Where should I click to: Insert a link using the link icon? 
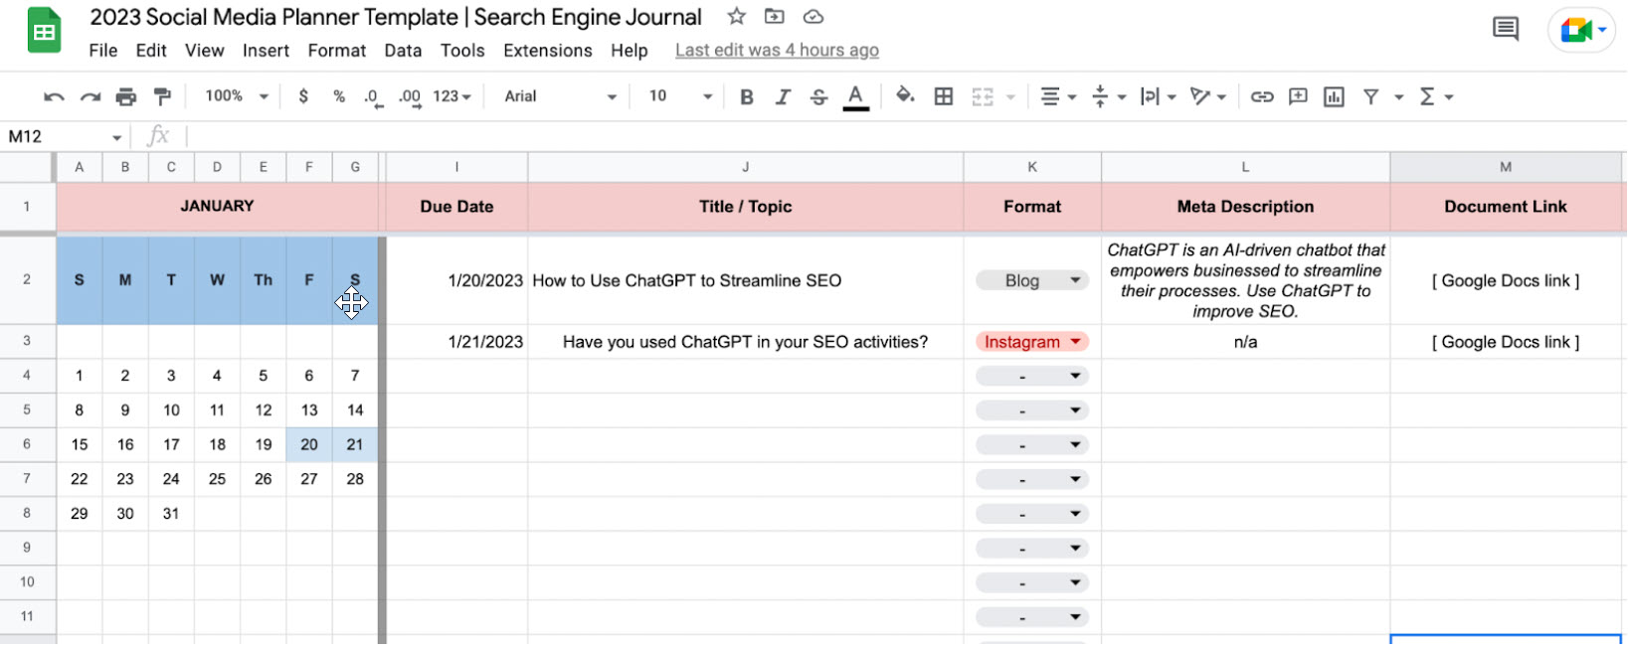(1262, 96)
